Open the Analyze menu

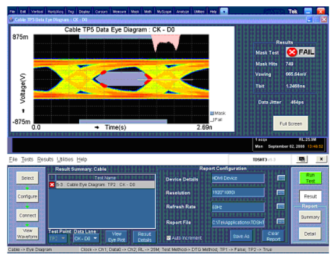pos(183,11)
